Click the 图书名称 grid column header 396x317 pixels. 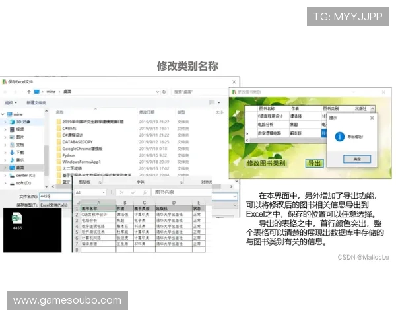pyautogui.click(x=267, y=108)
